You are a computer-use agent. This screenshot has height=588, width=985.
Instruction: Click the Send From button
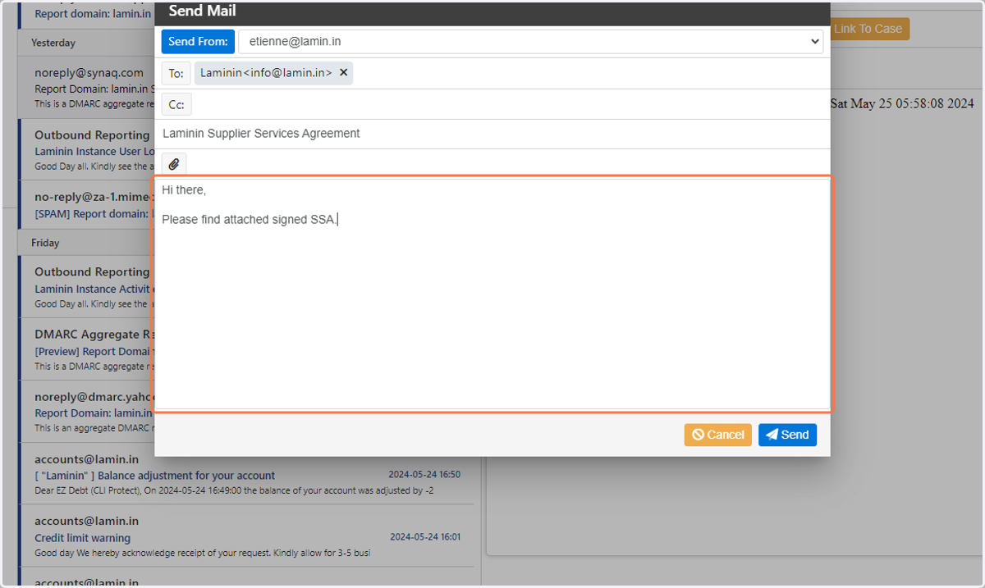coord(198,42)
